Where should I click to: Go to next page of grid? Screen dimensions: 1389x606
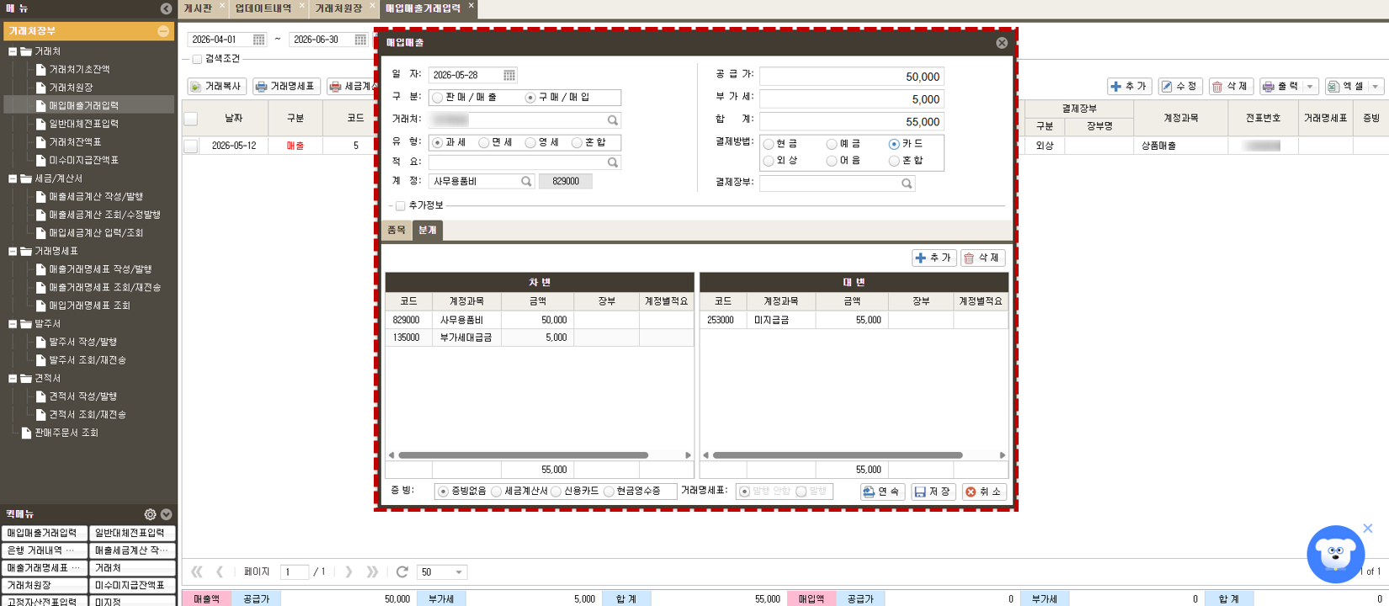click(349, 571)
